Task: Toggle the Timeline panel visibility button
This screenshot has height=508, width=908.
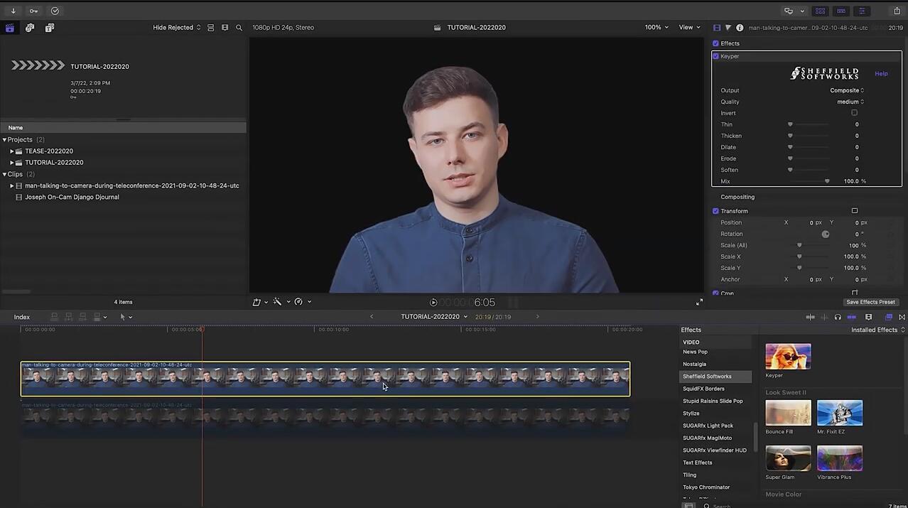Action: tap(841, 11)
